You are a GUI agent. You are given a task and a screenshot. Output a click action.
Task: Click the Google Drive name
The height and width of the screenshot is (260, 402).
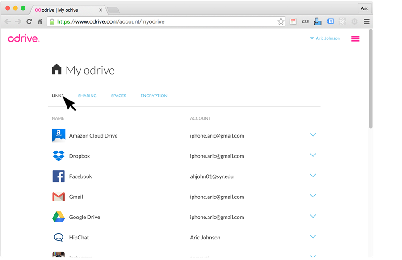(x=84, y=217)
